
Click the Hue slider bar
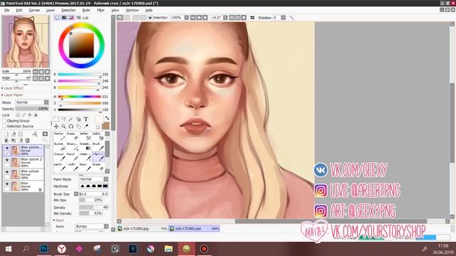[x=79, y=97]
